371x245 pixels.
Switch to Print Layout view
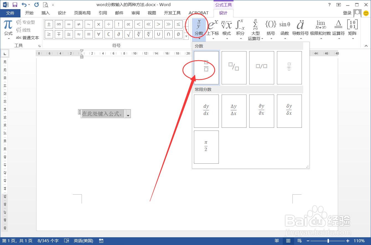(x=288, y=241)
